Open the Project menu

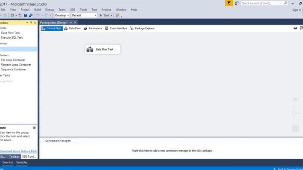(25, 9)
